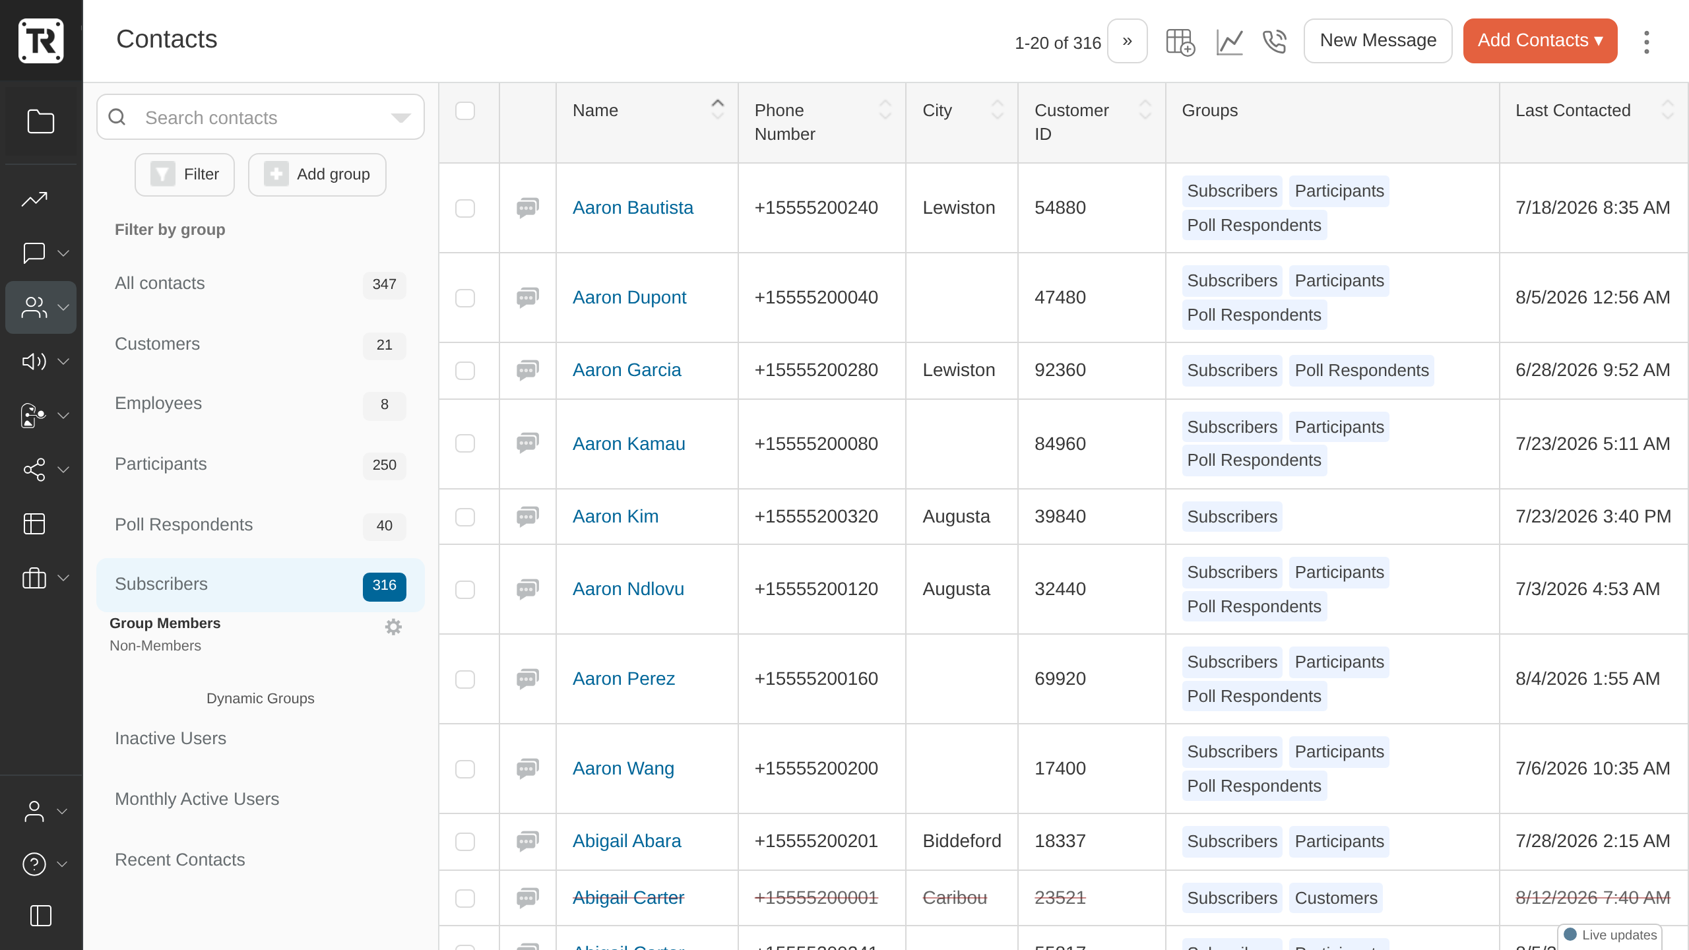Show Non-Members of Subscribers group

pos(155,646)
